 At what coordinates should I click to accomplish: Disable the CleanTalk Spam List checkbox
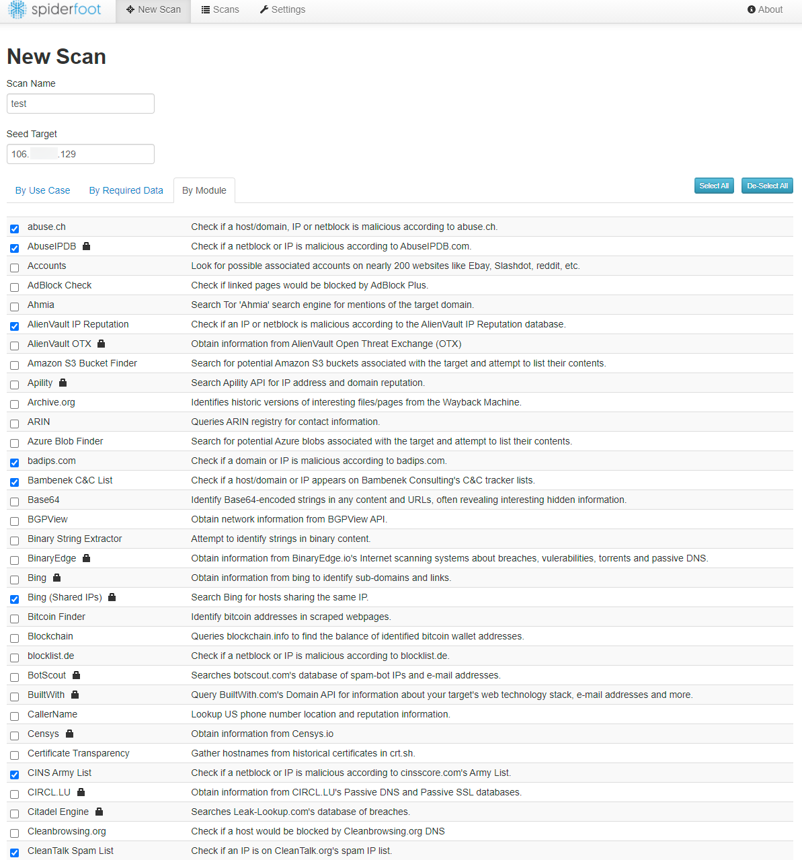[14, 853]
